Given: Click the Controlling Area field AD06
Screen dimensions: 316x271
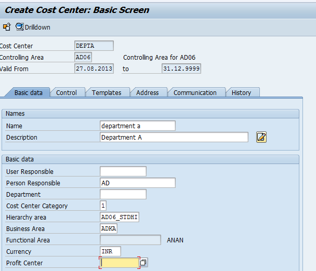Looking at the screenshot, I should [x=83, y=57].
